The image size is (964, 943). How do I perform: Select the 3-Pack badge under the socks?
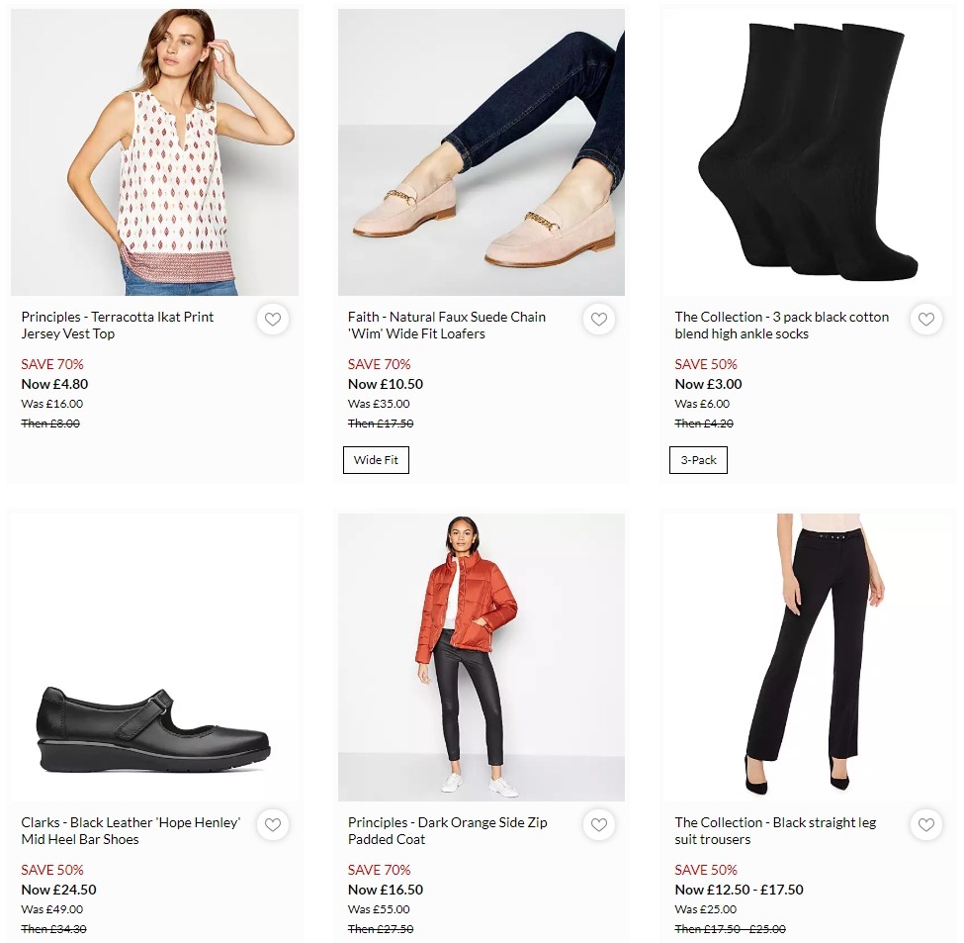click(x=698, y=459)
